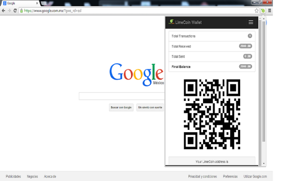Go back with the browser back arrow
This screenshot has width=290, height=181.
[x=3, y=11]
